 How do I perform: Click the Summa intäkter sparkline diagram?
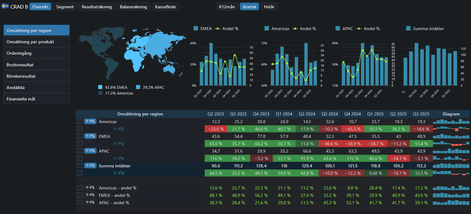point(451,166)
